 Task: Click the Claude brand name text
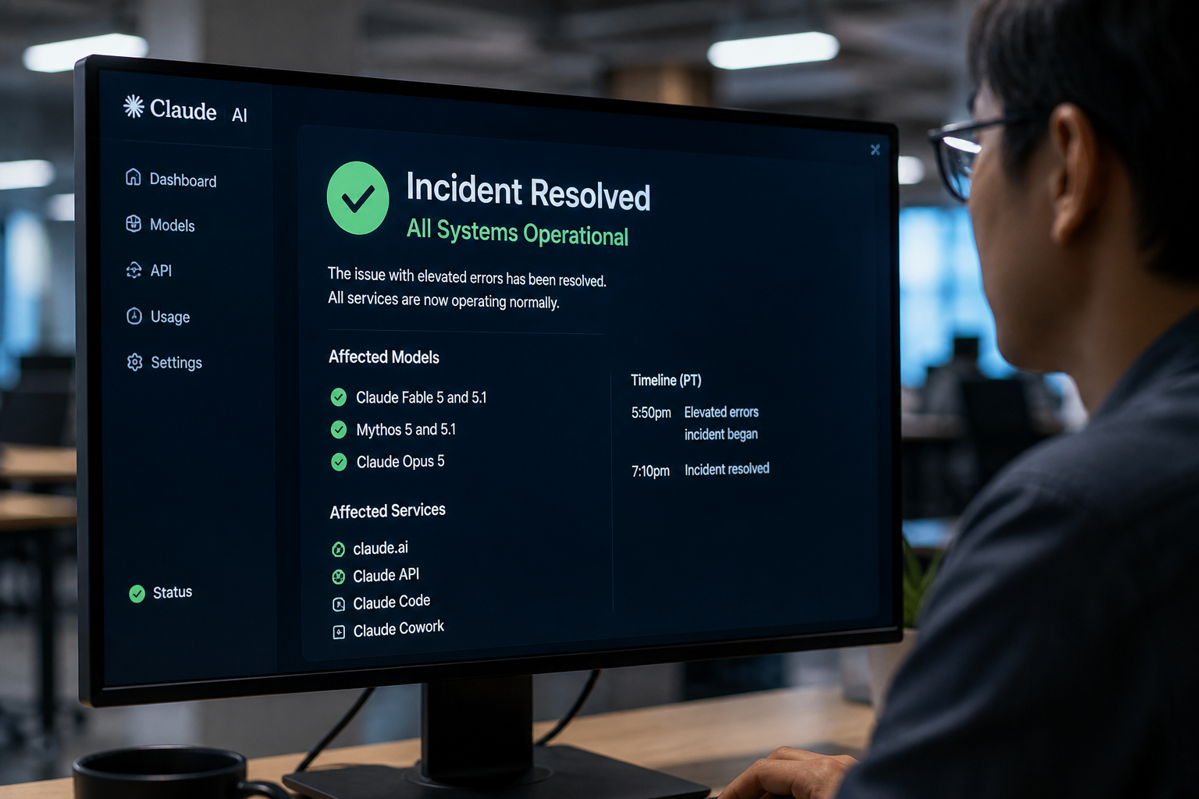tap(183, 110)
